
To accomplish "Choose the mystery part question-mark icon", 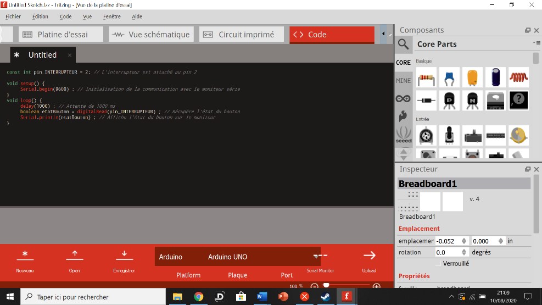I will tap(518, 101).
